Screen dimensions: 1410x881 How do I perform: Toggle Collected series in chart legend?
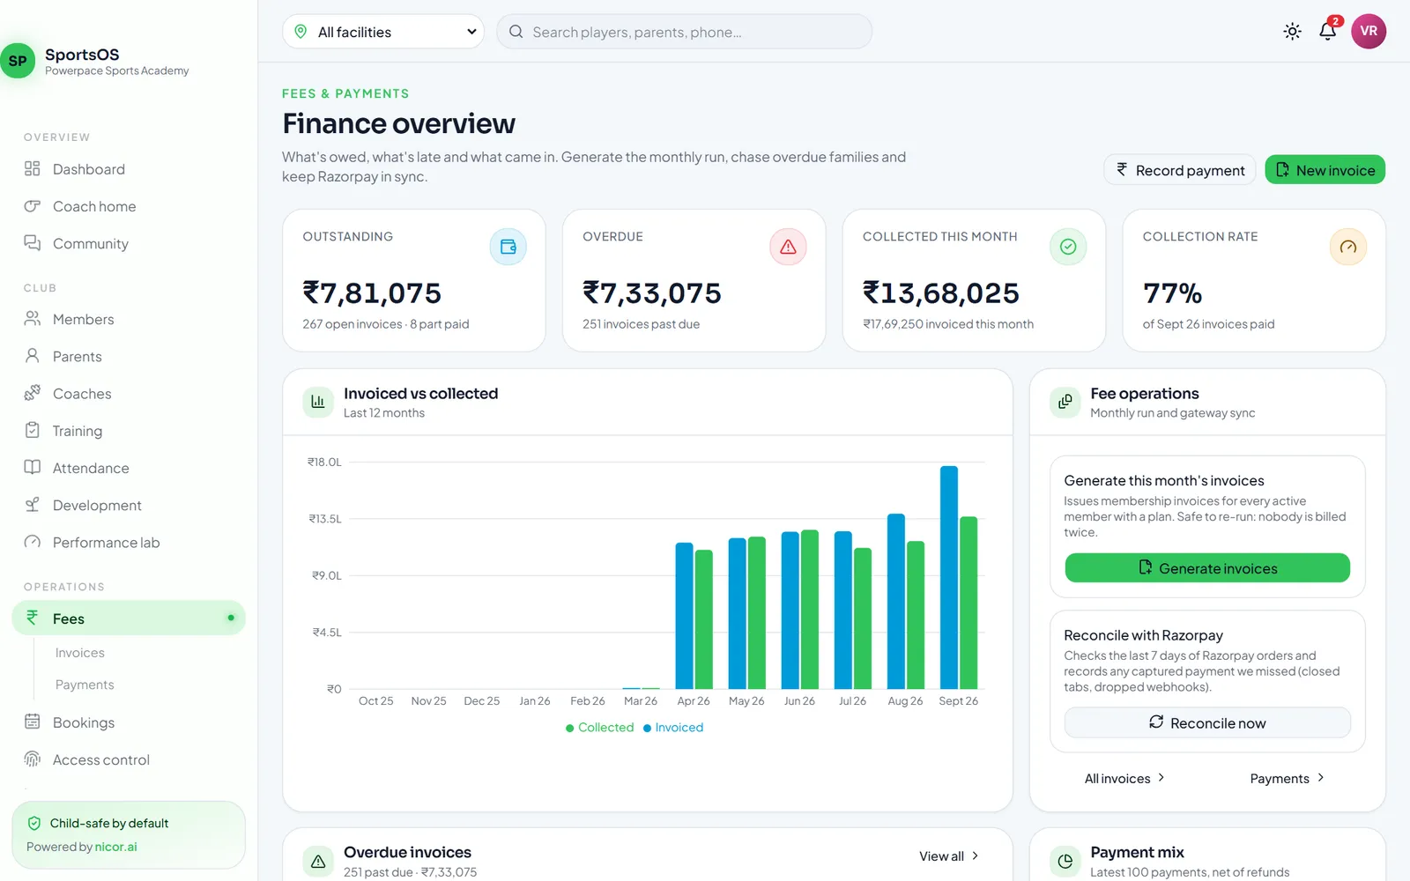[599, 728]
